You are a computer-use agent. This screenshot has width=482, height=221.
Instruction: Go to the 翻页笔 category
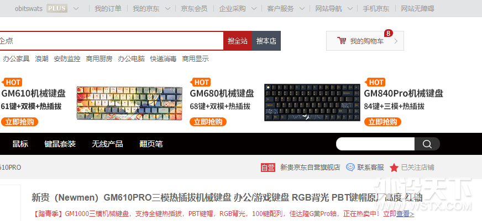(x=151, y=144)
